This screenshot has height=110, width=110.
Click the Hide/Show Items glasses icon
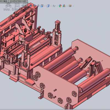(x=54, y=6)
